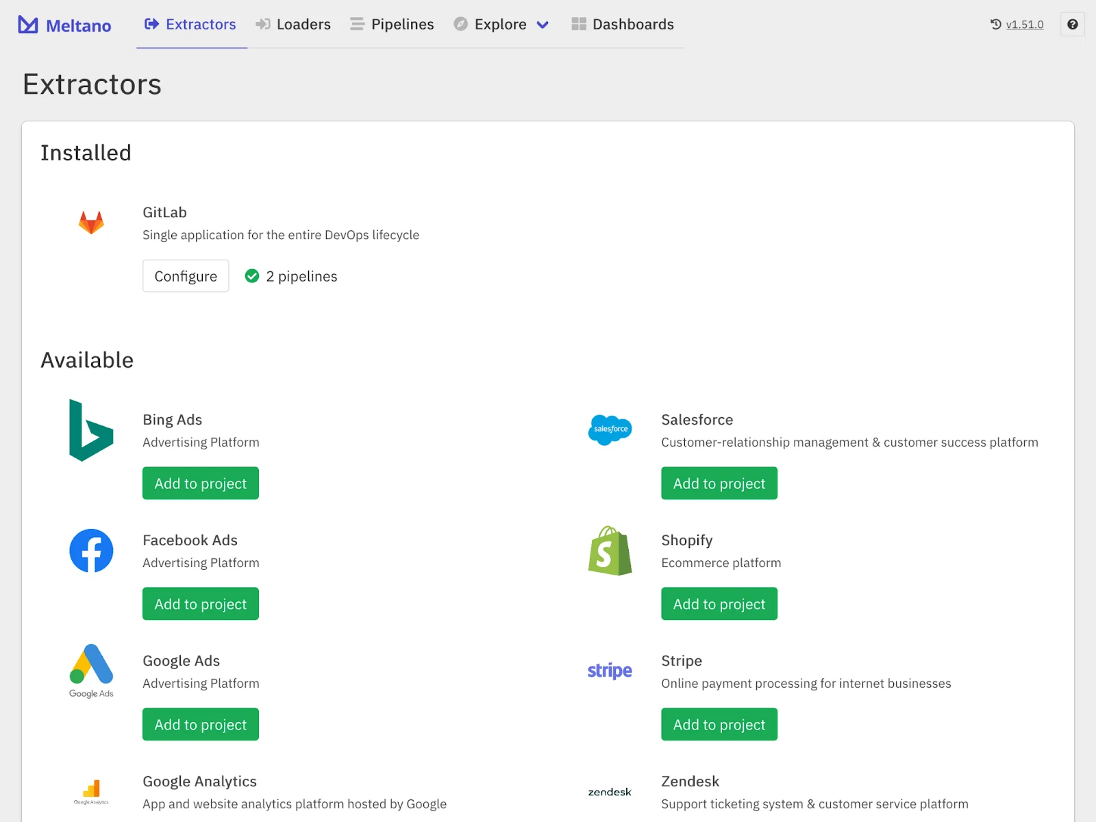Viewport: 1096px width, 822px height.
Task: Click the Google Analytics logo
Action: tap(91, 791)
